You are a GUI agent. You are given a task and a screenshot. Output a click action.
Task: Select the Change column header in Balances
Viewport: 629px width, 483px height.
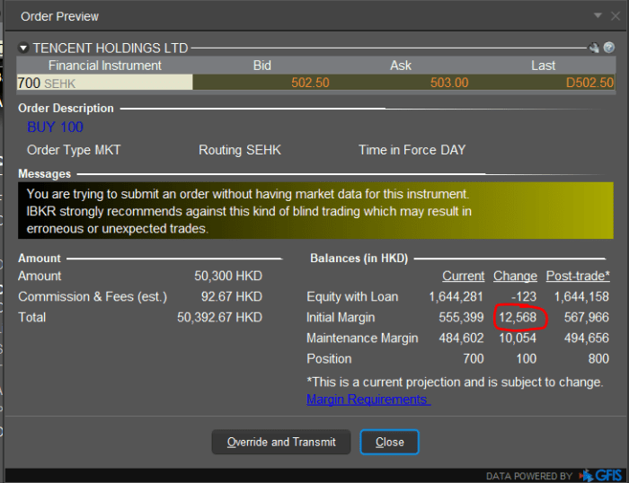[x=515, y=276]
